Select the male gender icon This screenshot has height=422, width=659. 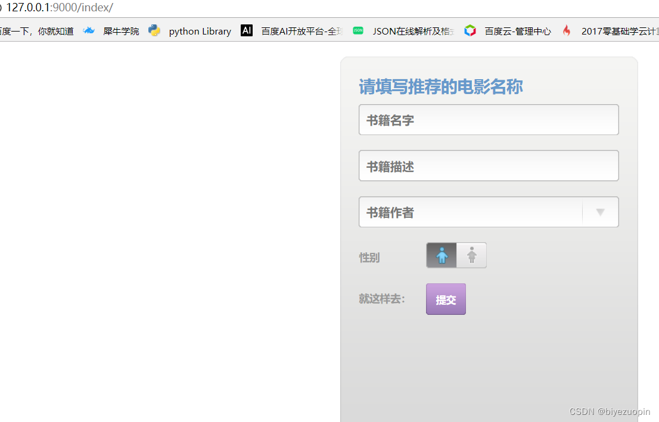click(x=442, y=255)
